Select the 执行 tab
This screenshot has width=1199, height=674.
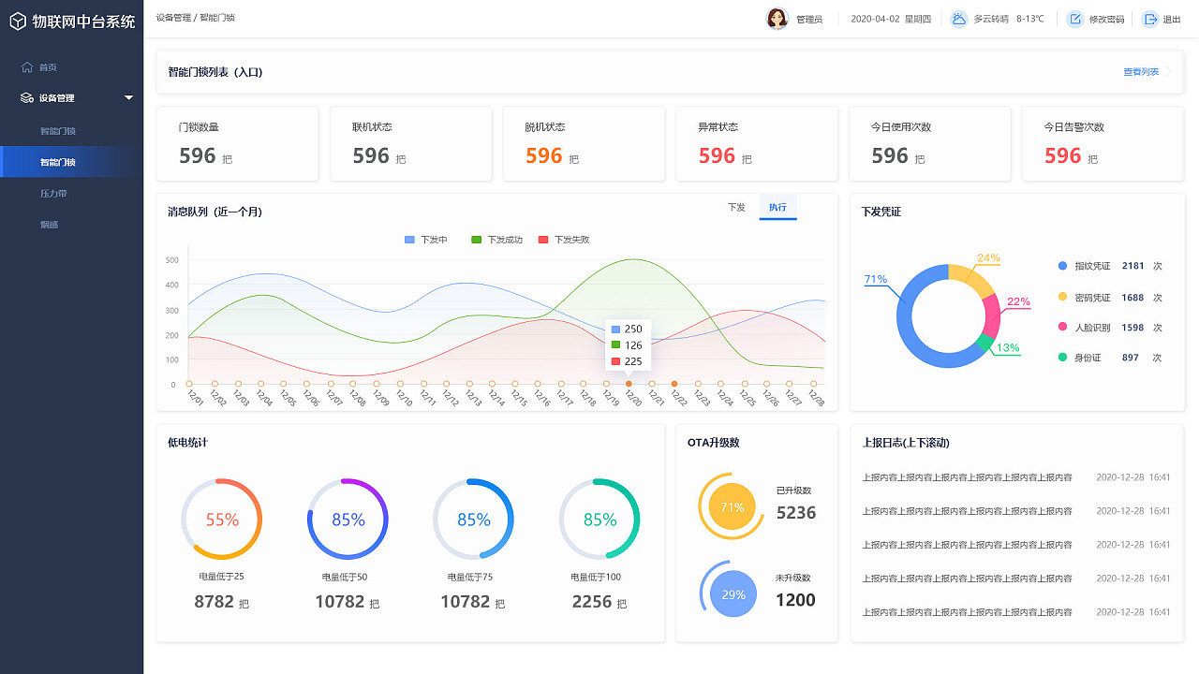[x=777, y=207]
